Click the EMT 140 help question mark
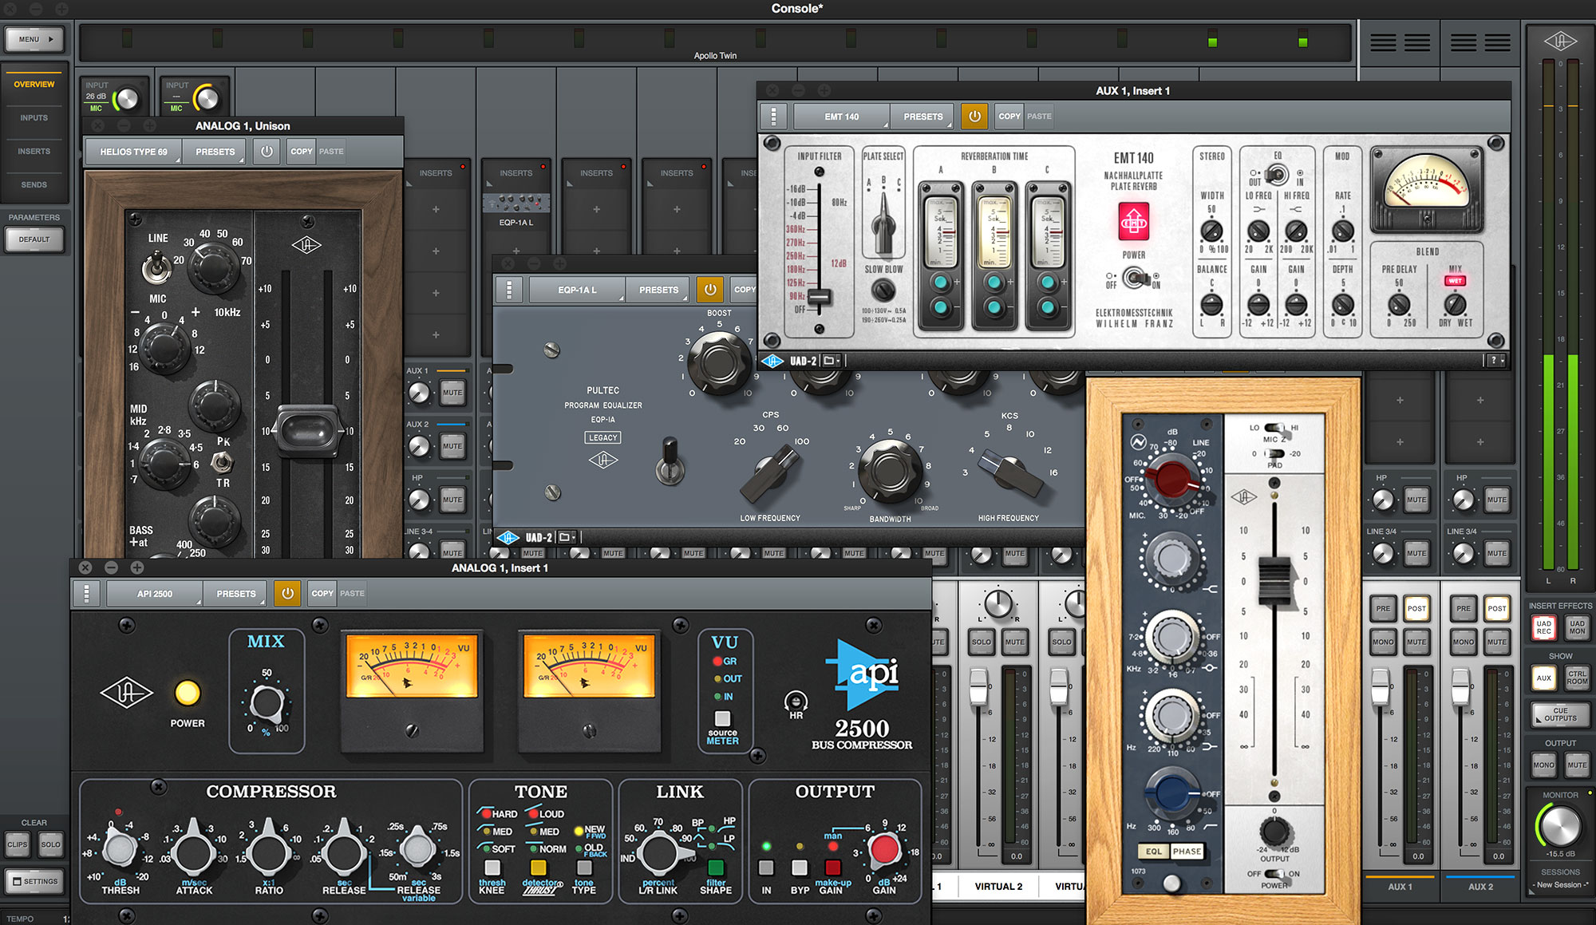Image resolution: width=1596 pixels, height=925 pixels. click(x=1494, y=361)
